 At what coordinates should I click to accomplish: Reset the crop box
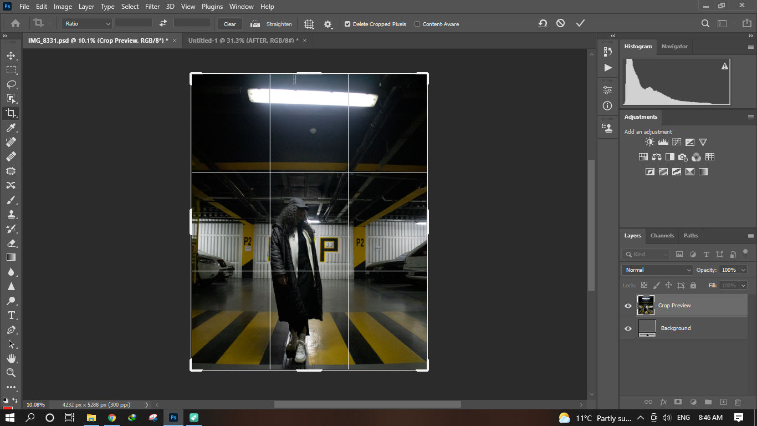[543, 23]
